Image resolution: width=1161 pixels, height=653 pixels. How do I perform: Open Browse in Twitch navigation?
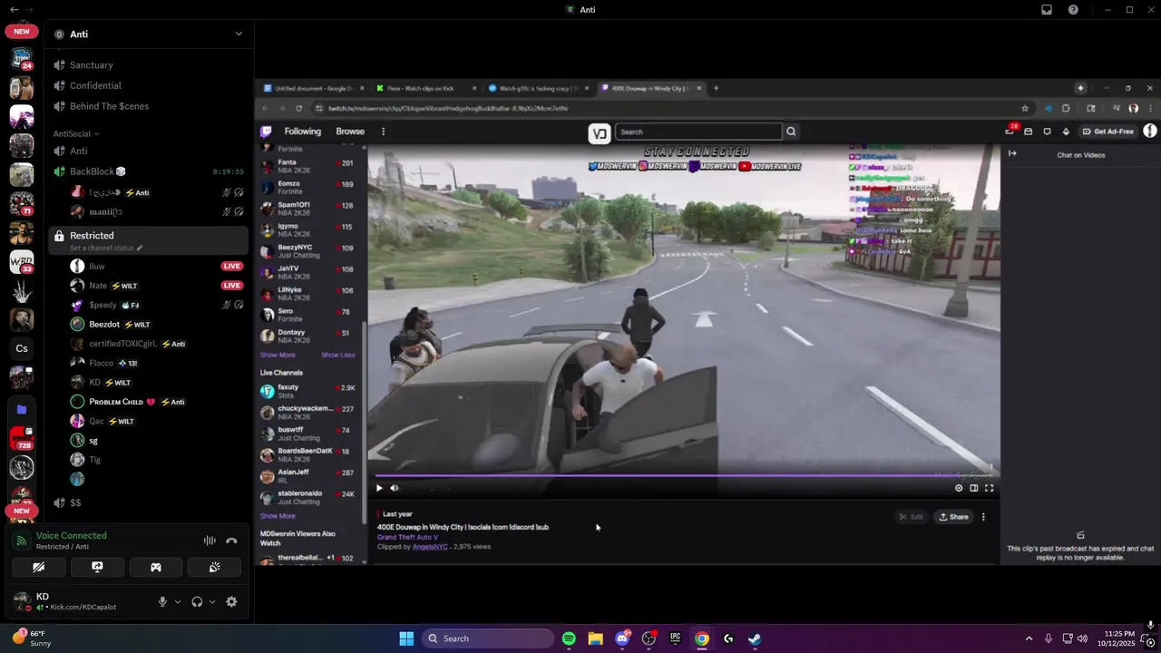point(350,132)
